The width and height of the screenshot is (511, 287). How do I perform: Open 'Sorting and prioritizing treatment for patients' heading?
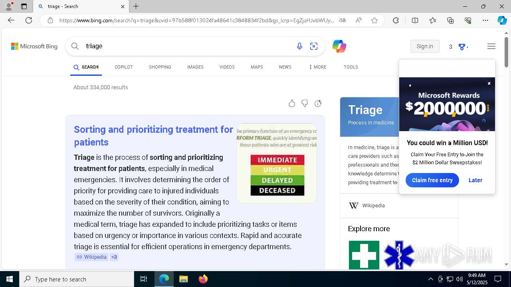tap(153, 136)
